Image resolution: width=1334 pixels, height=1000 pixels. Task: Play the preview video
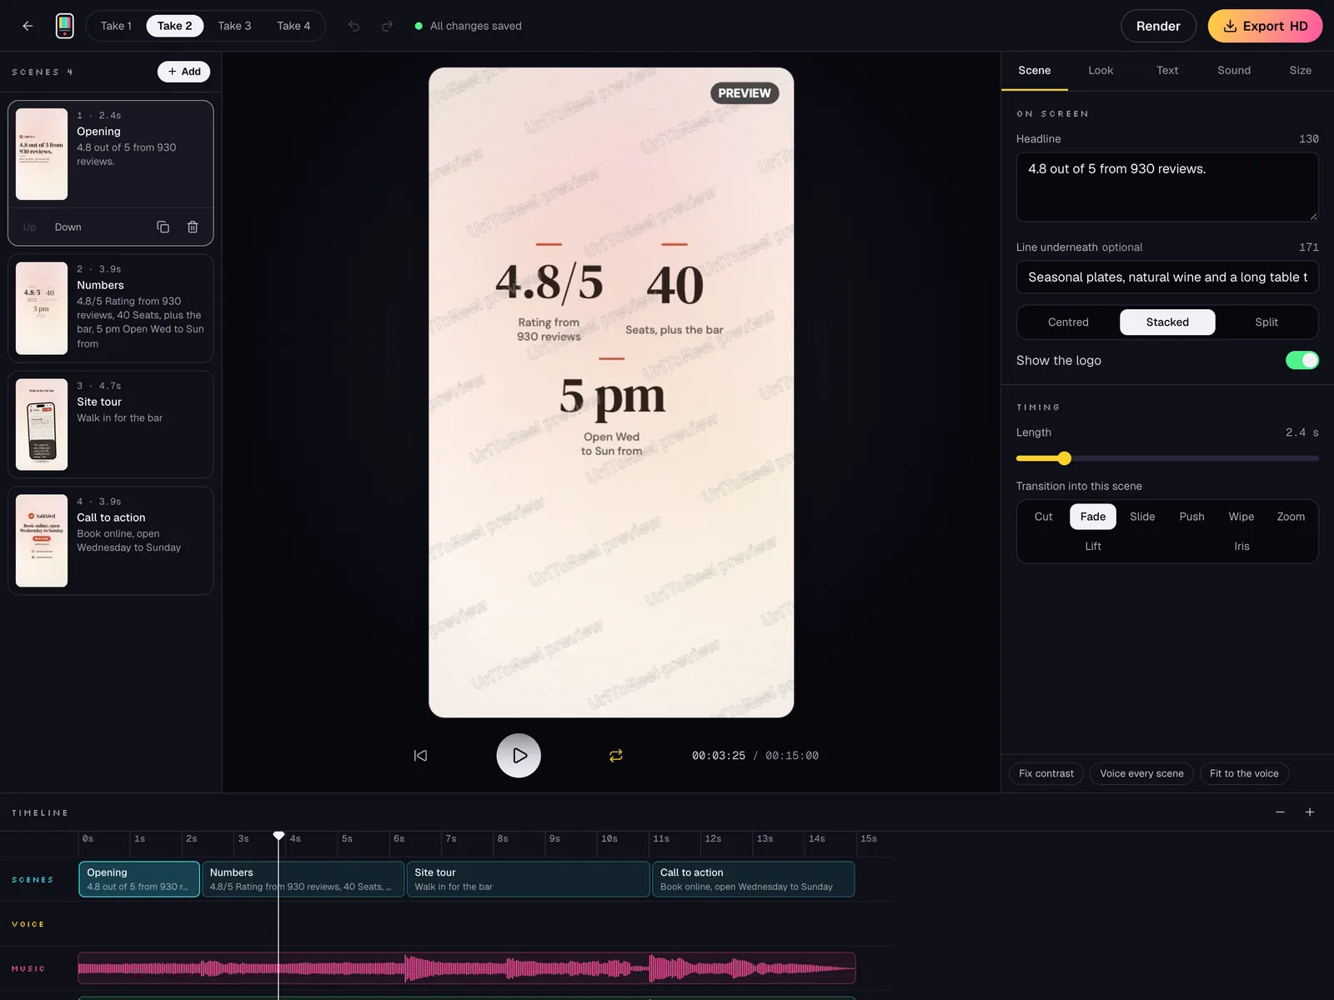[519, 755]
